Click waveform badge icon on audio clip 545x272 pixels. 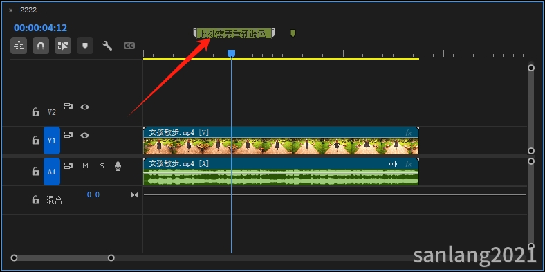(x=393, y=164)
